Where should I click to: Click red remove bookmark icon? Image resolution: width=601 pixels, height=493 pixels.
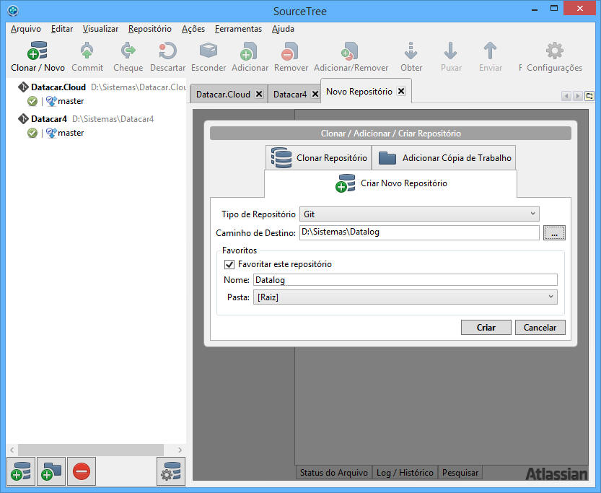point(82,471)
